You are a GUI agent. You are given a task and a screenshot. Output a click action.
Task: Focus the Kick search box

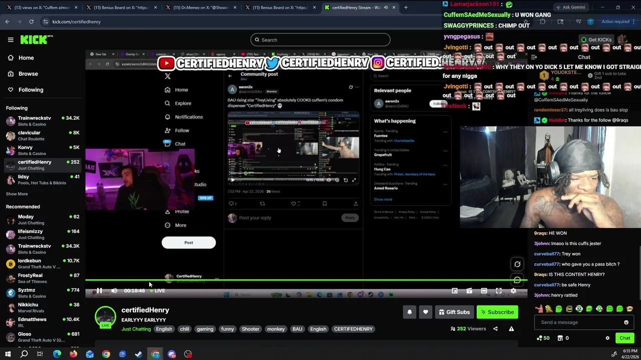click(320, 40)
